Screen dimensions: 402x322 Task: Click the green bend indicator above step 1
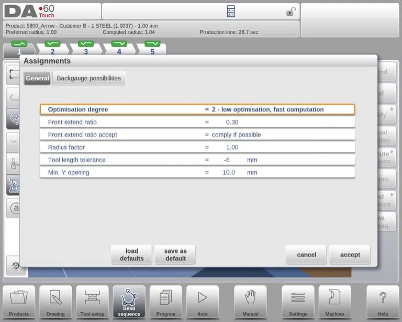[x=19, y=44]
